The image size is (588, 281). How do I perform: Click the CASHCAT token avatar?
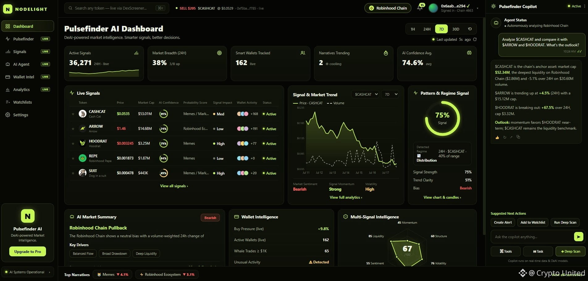pos(82,114)
